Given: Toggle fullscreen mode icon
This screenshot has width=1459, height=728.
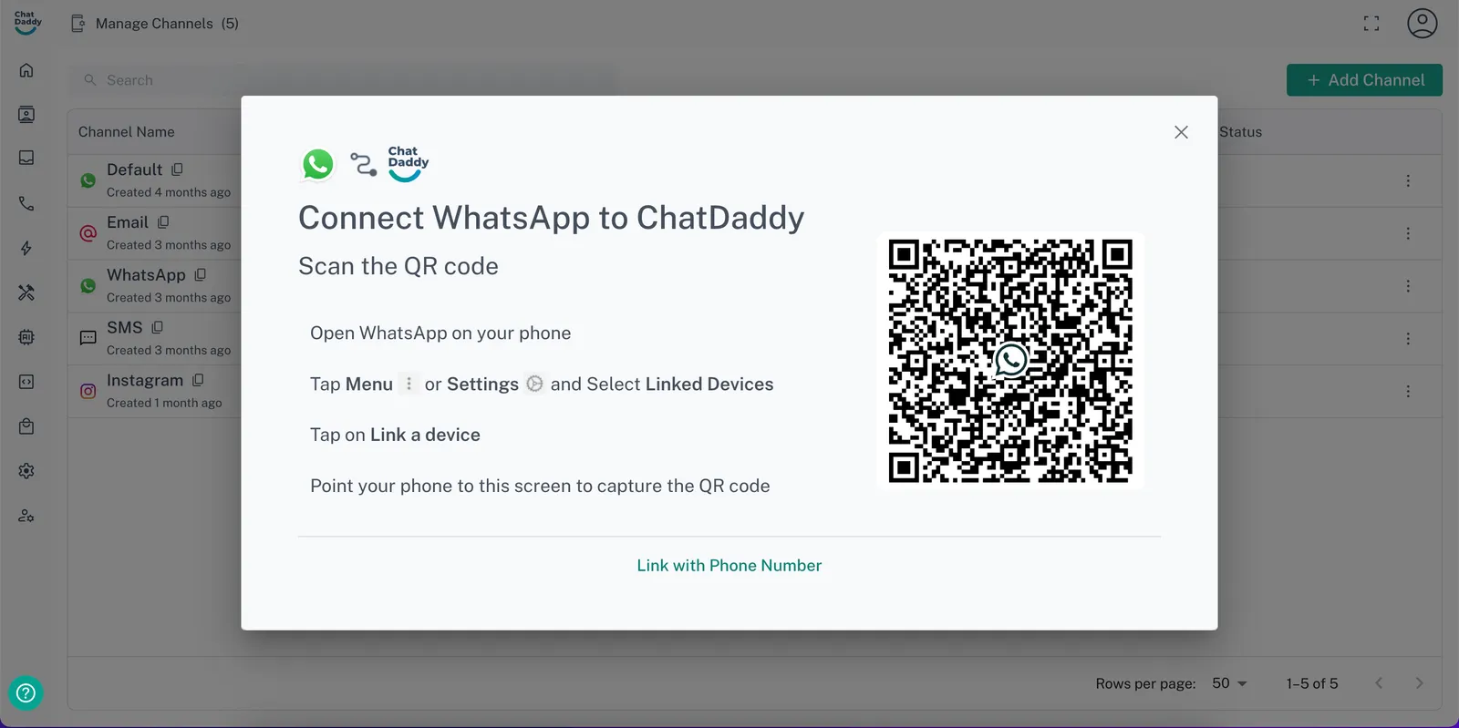Looking at the screenshot, I should coord(1371,24).
